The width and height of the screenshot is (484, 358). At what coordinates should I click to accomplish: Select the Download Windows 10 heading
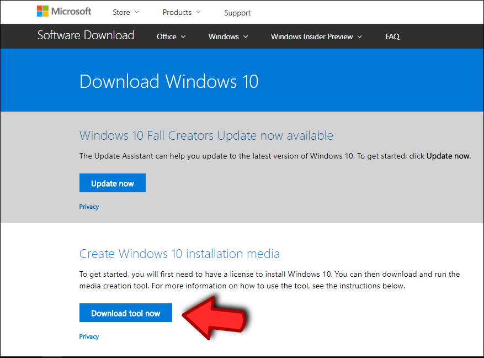tap(169, 82)
